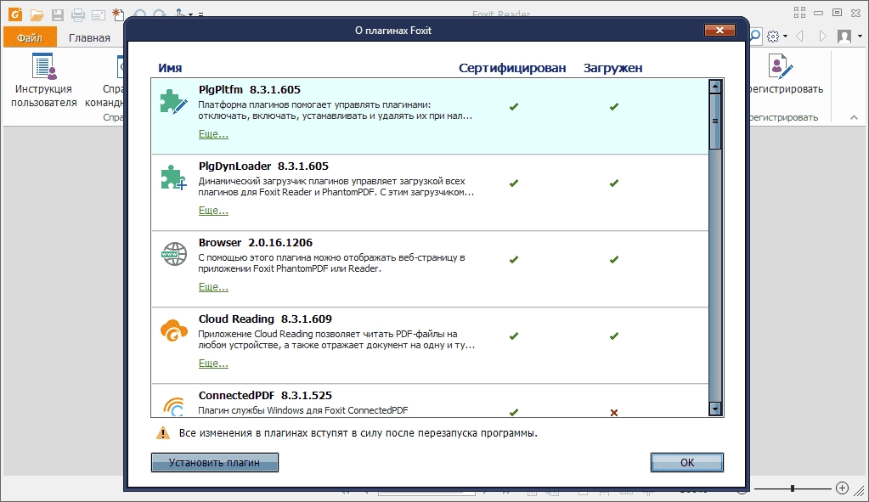This screenshot has width=869, height=502.
Task: Open Еще link under PlgPltfm
Action: (213, 134)
